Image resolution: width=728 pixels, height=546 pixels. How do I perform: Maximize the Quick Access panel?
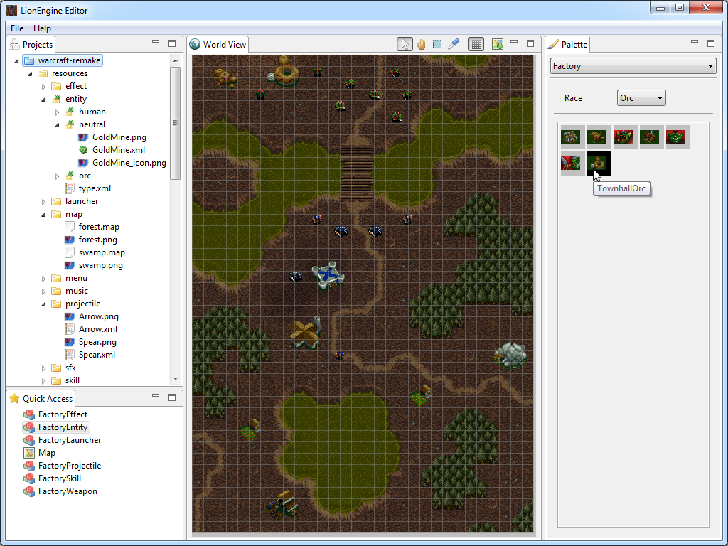172,397
